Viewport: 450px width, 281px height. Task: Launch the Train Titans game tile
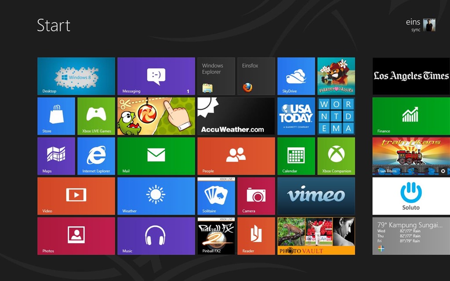(411, 156)
